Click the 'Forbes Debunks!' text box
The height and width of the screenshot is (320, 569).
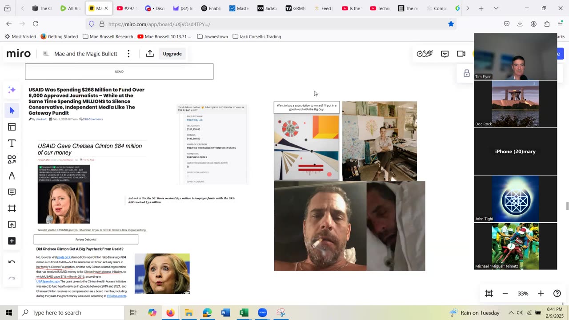tap(86, 240)
